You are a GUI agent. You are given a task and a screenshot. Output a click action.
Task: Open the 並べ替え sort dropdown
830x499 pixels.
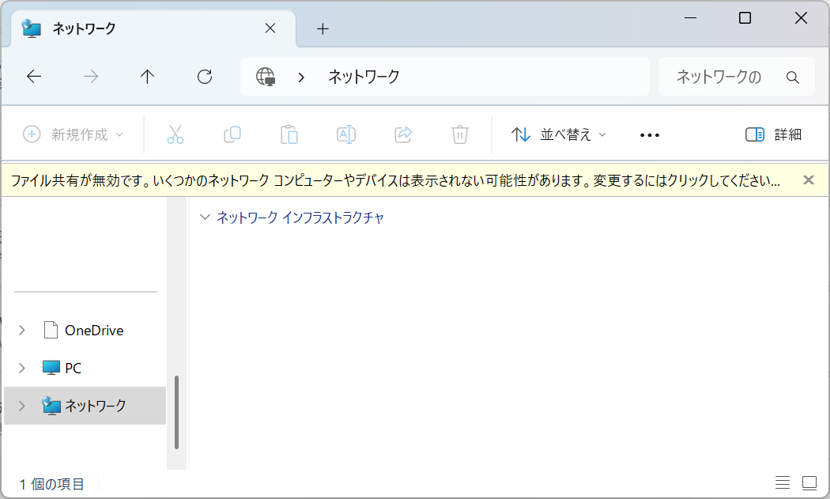tap(559, 134)
